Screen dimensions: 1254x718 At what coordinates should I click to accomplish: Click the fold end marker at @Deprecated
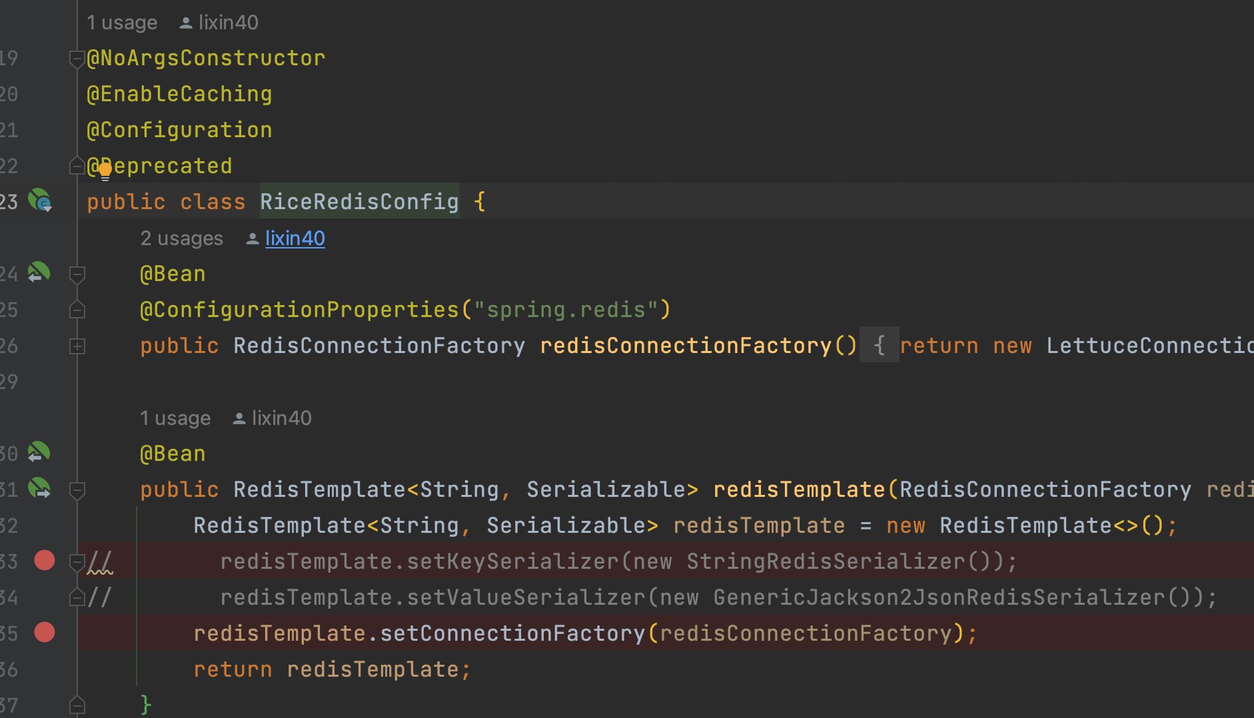[x=77, y=166]
